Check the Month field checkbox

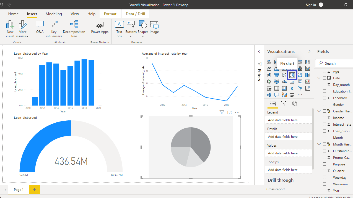[325, 138]
